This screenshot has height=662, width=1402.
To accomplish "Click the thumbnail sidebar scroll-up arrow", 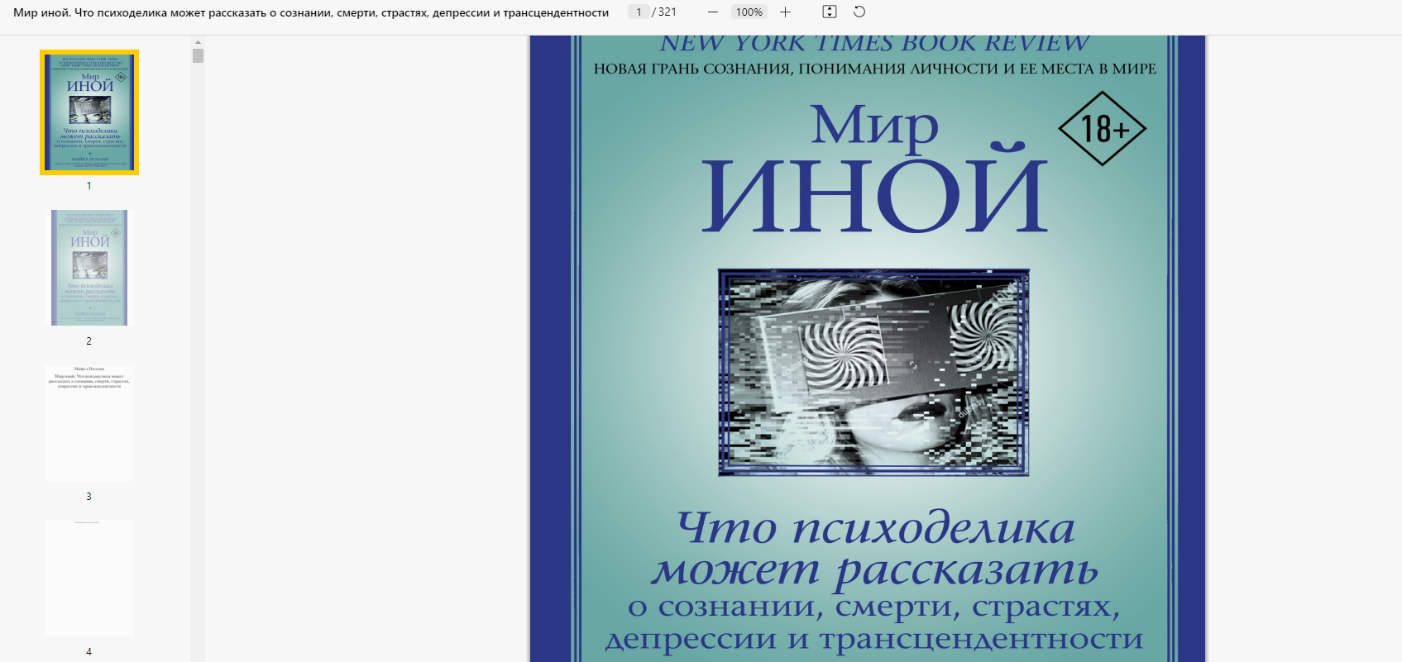I will [x=198, y=41].
